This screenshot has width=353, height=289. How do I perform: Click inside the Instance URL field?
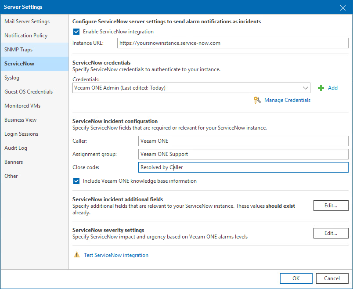(232, 43)
